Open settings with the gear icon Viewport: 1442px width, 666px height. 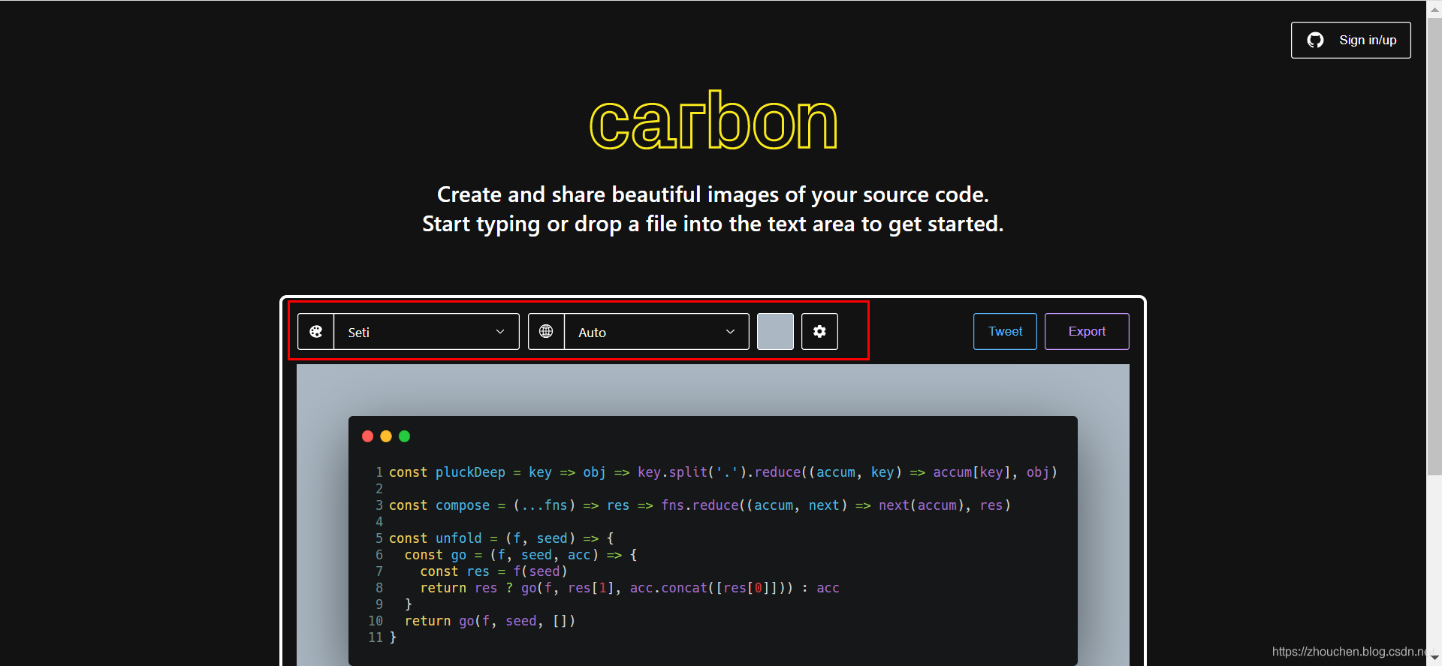coord(819,332)
